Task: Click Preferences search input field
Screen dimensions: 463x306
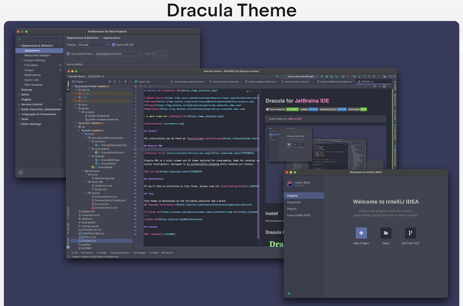Action: click(x=39, y=39)
